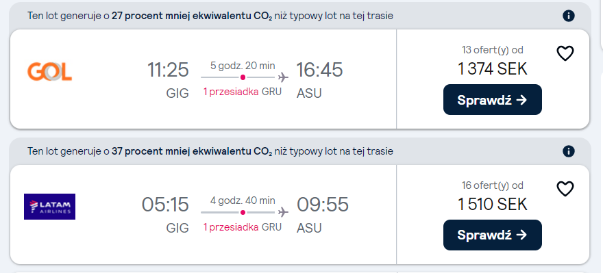Favorite the LATAM flight via heart icon
Viewport: 603px width, 273px height.
pyautogui.click(x=565, y=189)
